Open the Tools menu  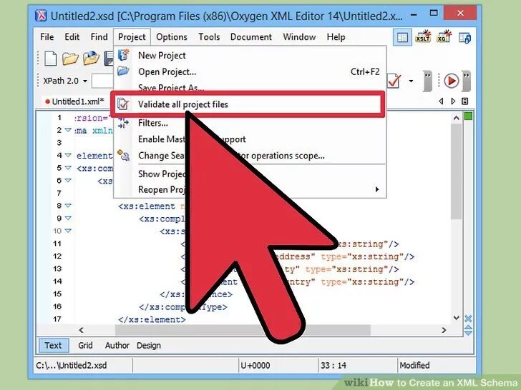coord(209,37)
